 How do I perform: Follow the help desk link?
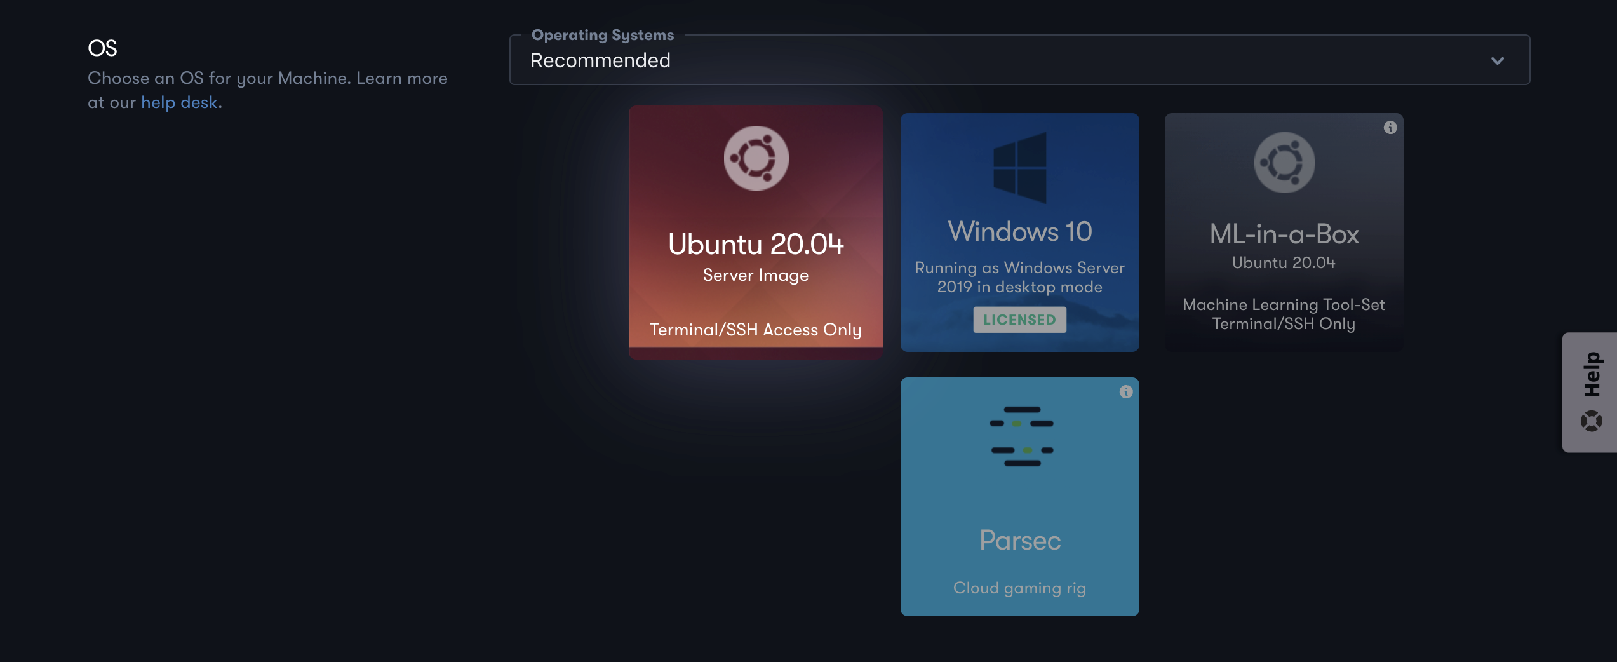tap(179, 102)
